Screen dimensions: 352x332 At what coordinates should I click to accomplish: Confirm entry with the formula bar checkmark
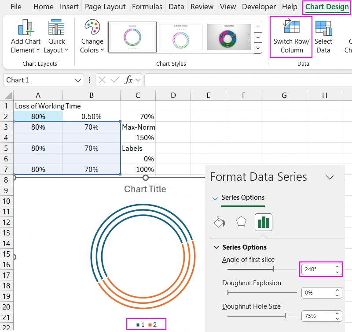pos(115,80)
